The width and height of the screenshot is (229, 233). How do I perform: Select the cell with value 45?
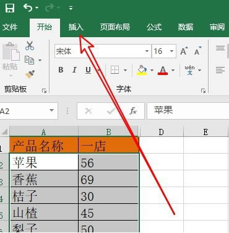pyautogui.click(x=108, y=212)
